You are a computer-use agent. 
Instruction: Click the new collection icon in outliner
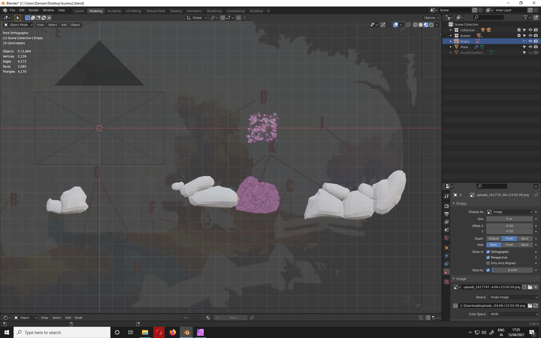536,17
